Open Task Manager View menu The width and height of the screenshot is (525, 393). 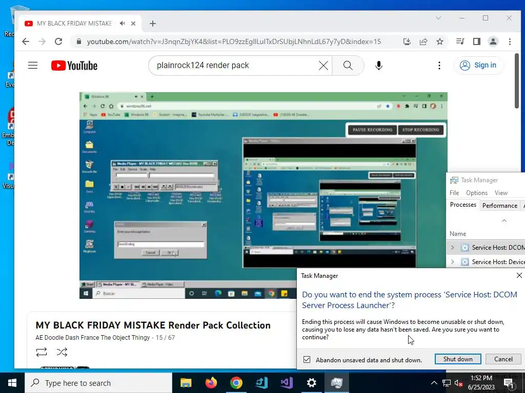(501, 193)
